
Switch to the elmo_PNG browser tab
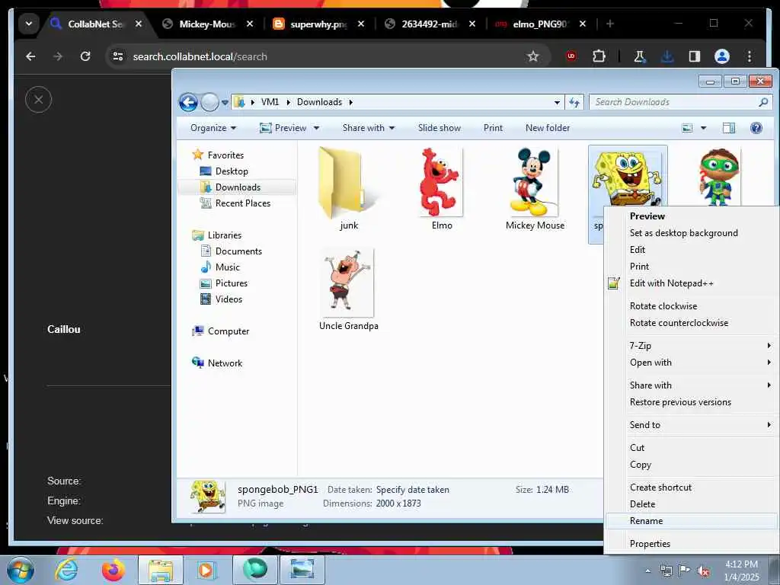click(540, 24)
